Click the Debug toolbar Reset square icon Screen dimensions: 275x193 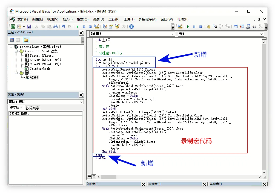coord(201,27)
